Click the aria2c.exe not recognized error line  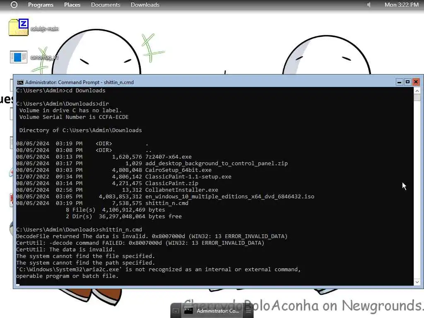coord(158,269)
